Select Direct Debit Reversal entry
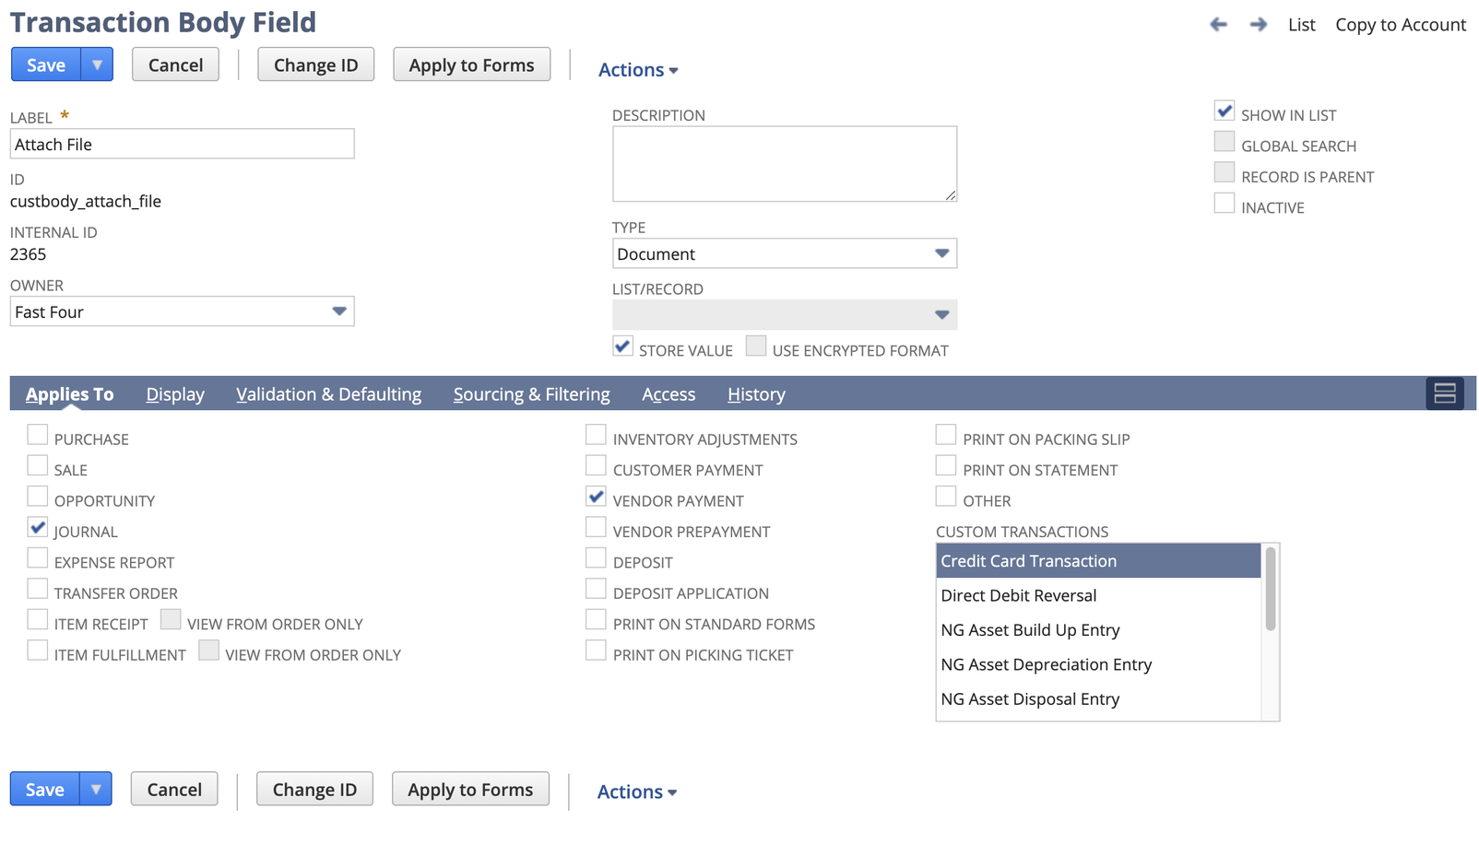 point(1098,595)
